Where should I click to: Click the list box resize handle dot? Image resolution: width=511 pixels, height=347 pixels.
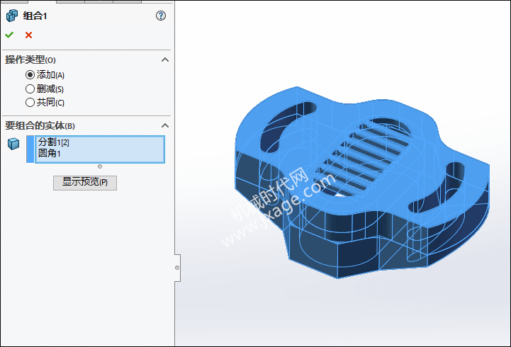100,166
